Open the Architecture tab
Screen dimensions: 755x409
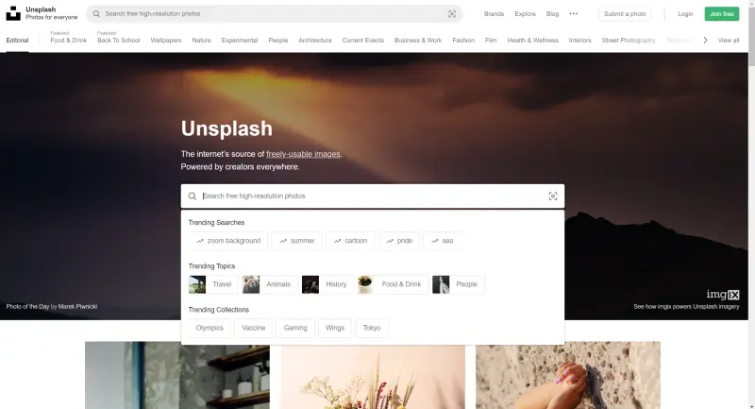coord(315,41)
